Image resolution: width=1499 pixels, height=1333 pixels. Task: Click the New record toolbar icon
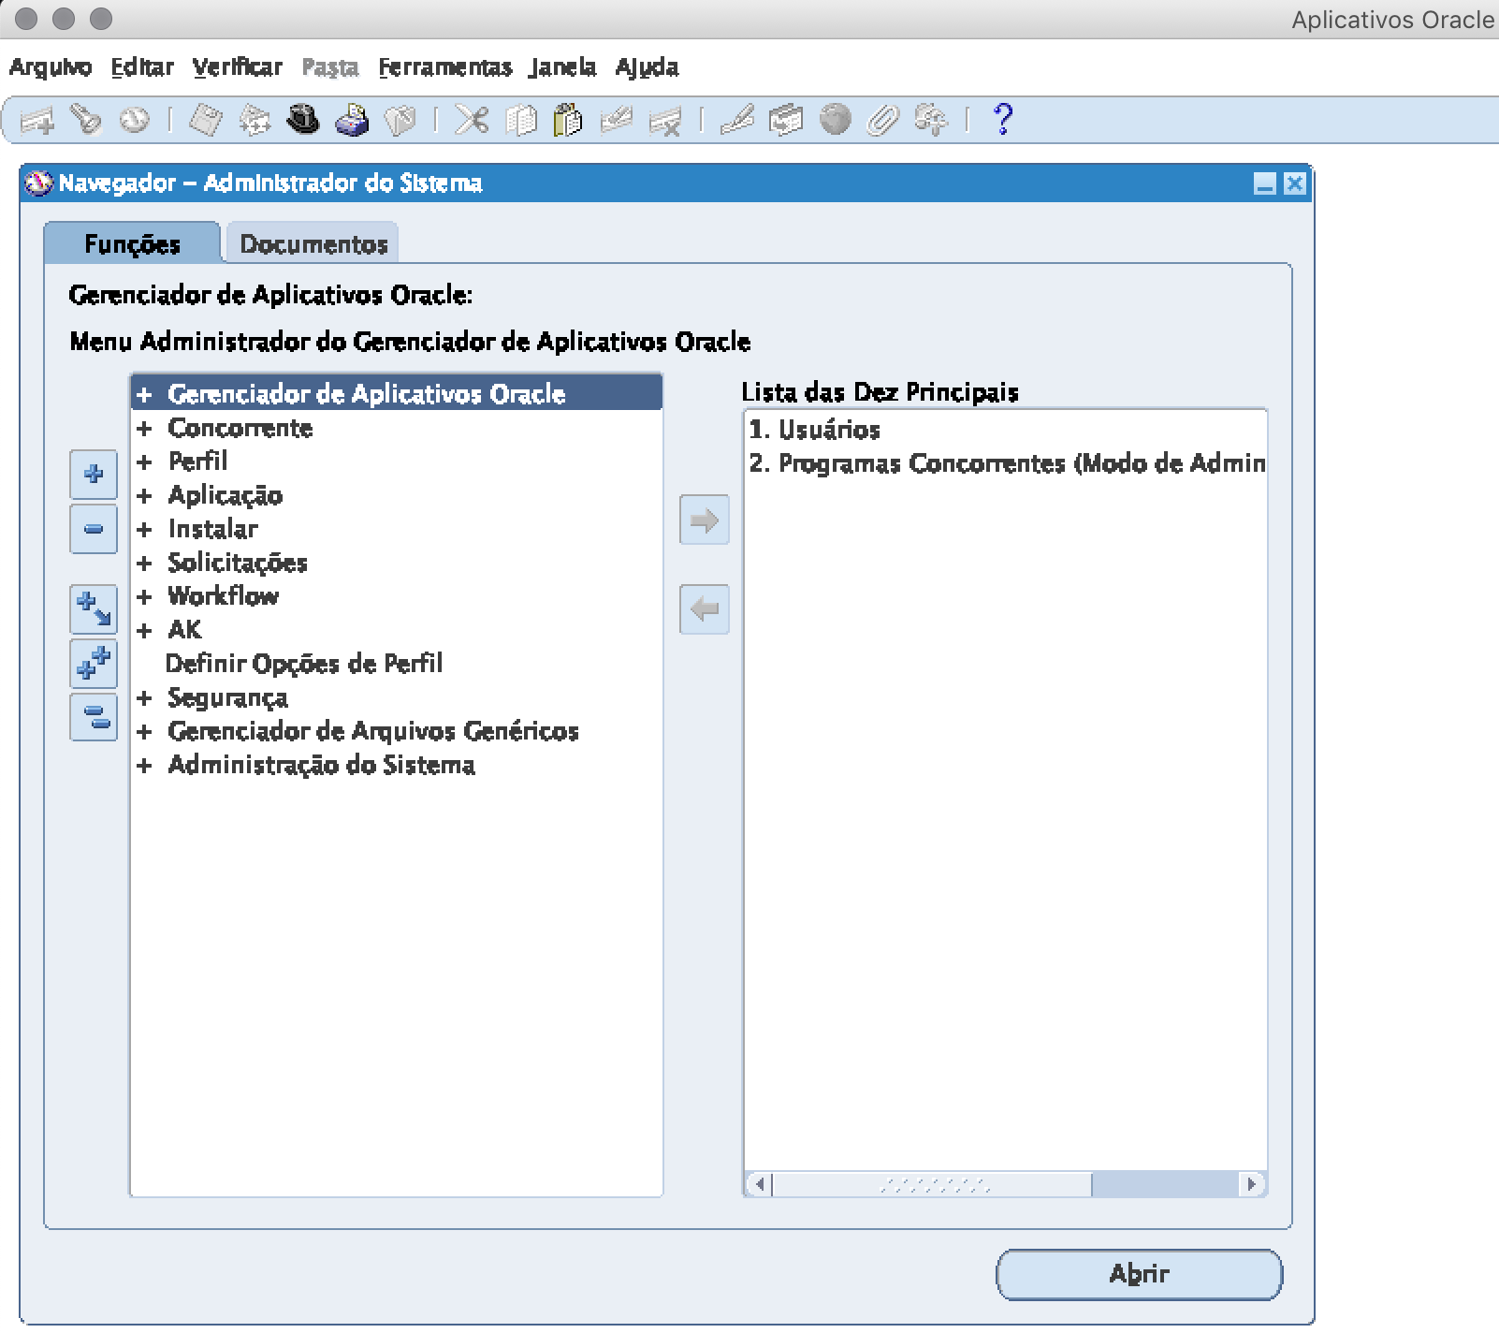coord(37,120)
